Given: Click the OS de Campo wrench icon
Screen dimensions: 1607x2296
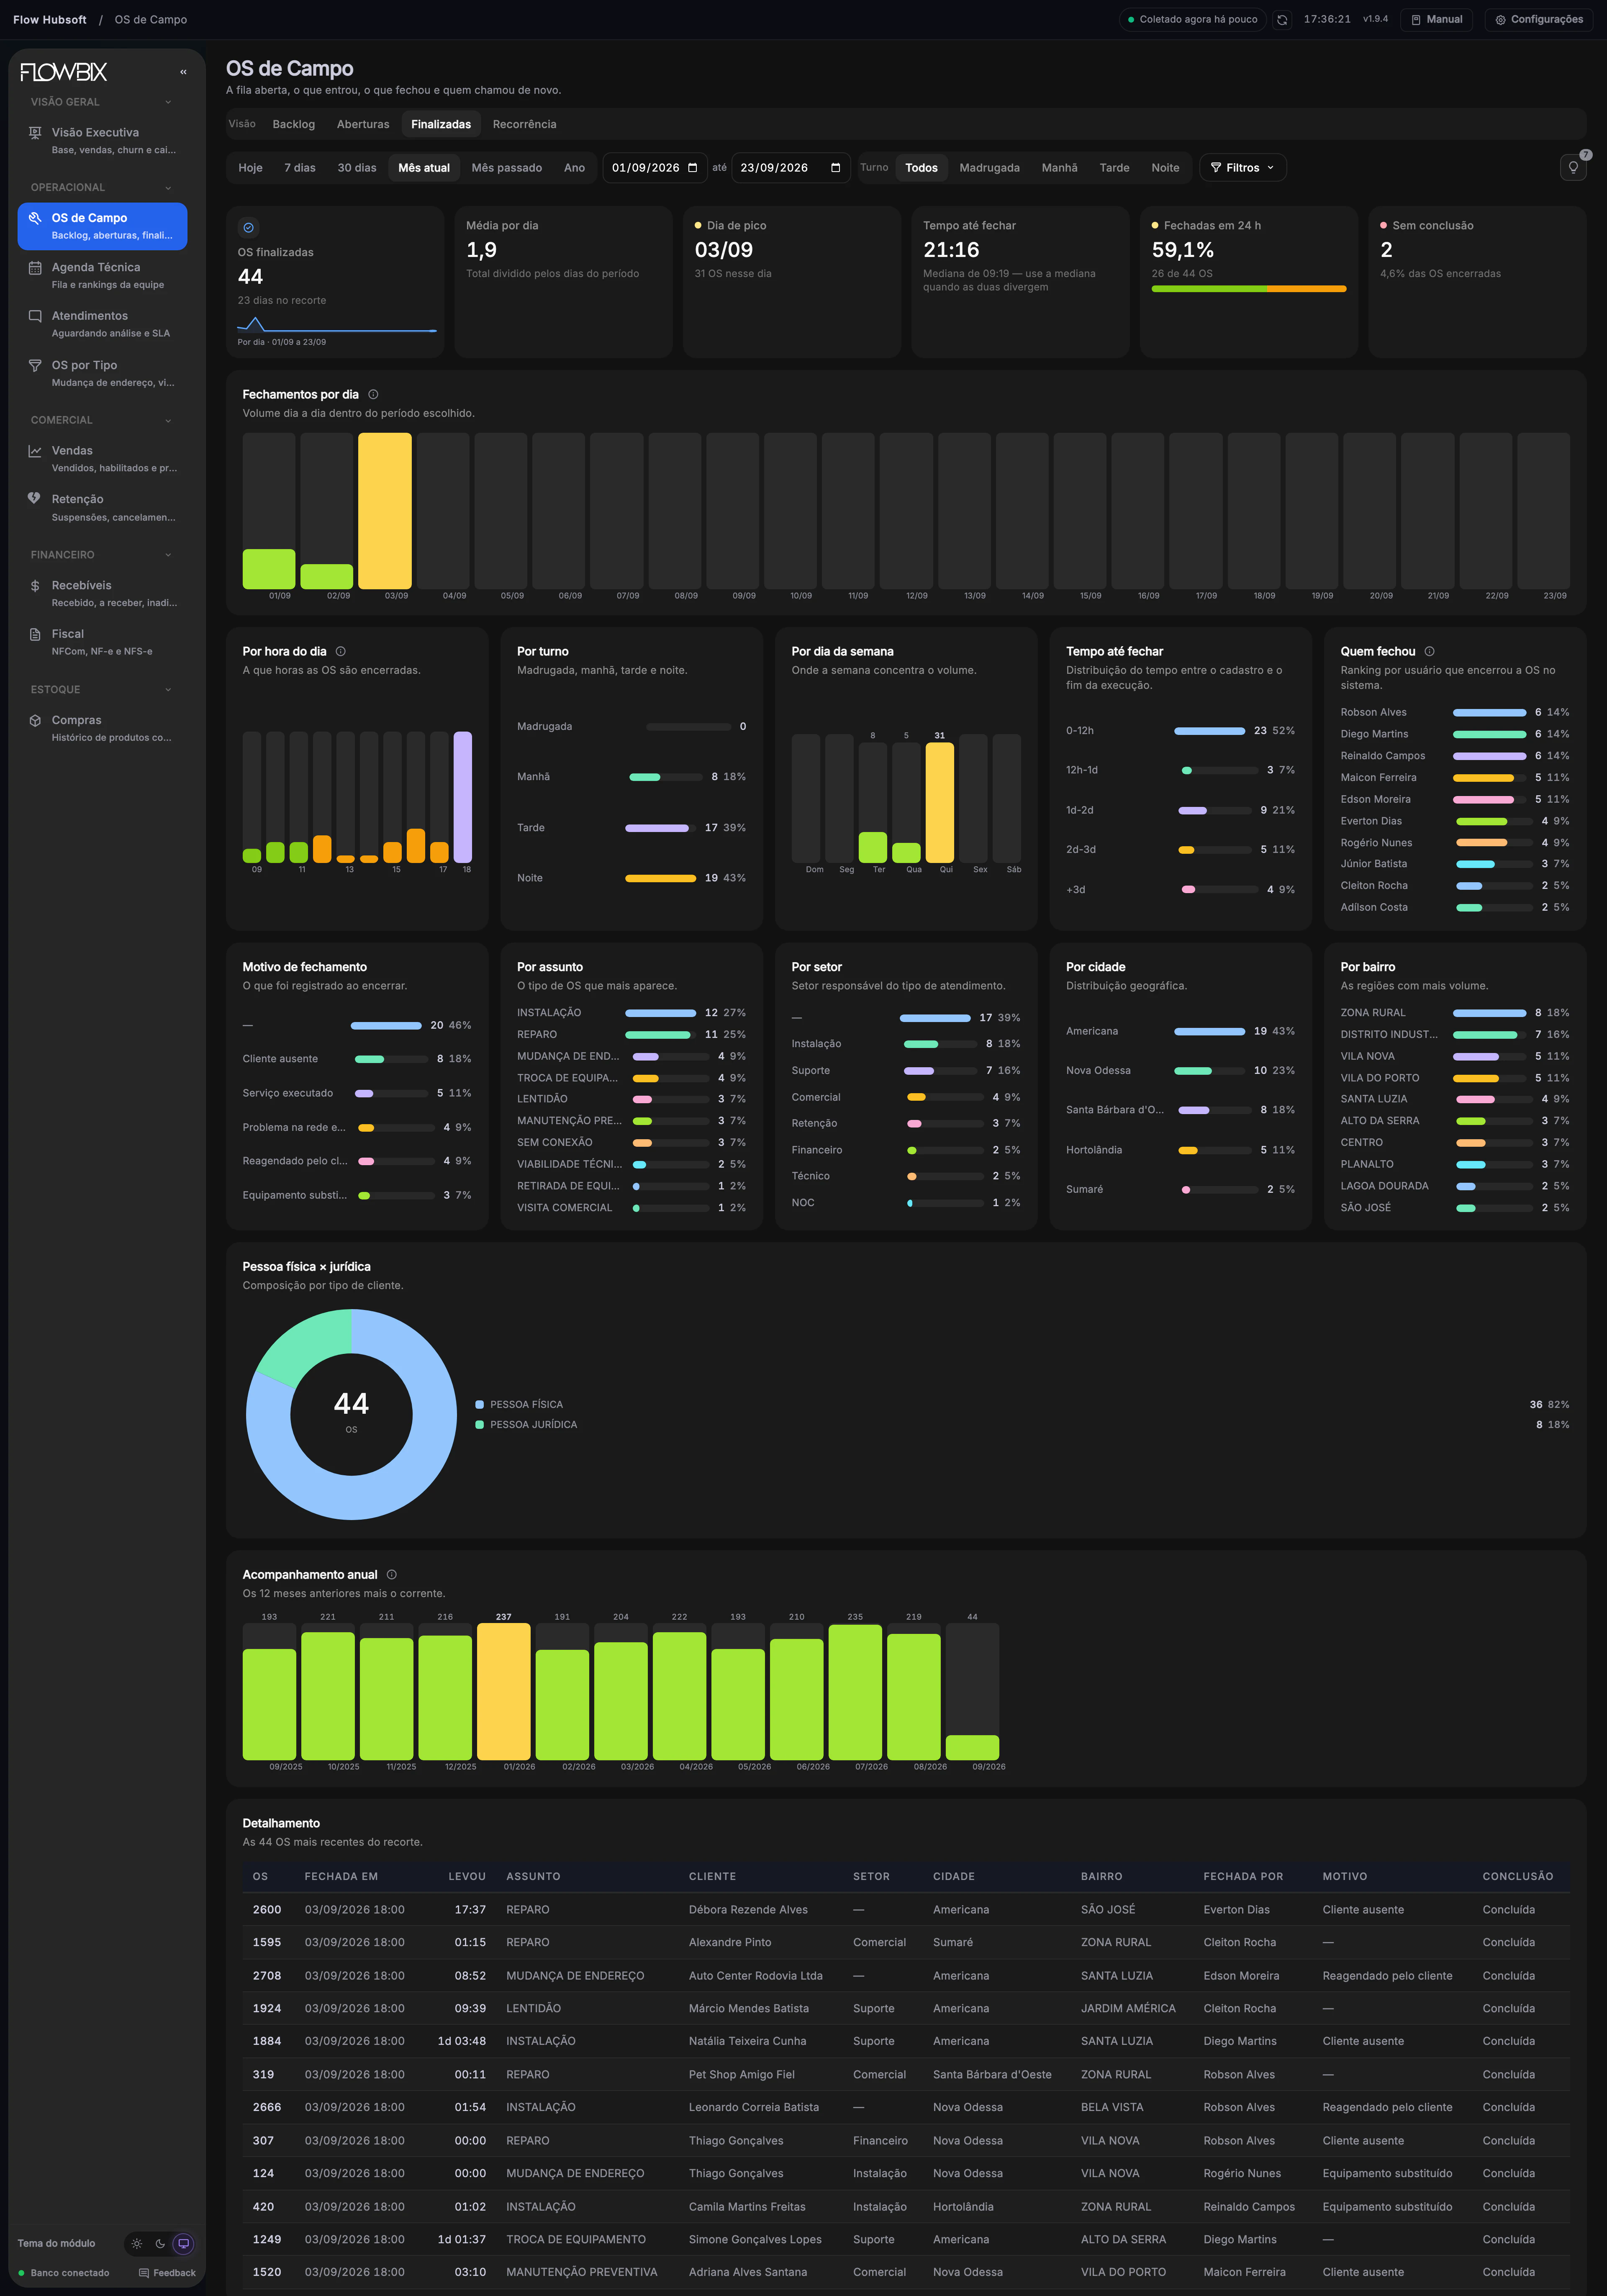Looking at the screenshot, I should tap(35, 218).
